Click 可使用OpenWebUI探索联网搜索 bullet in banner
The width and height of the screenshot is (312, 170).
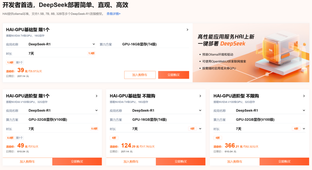coord(224,61)
